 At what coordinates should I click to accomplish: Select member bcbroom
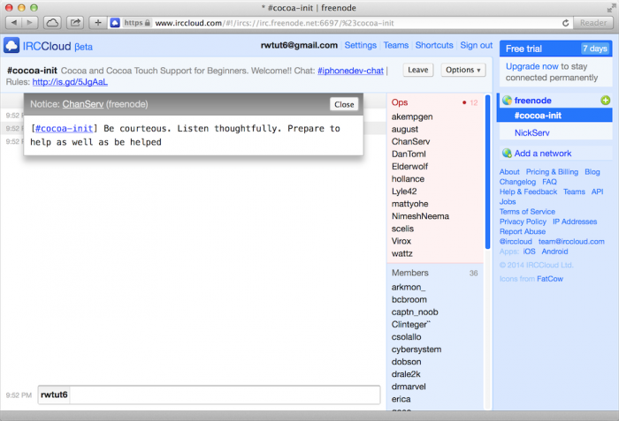click(409, 299)
